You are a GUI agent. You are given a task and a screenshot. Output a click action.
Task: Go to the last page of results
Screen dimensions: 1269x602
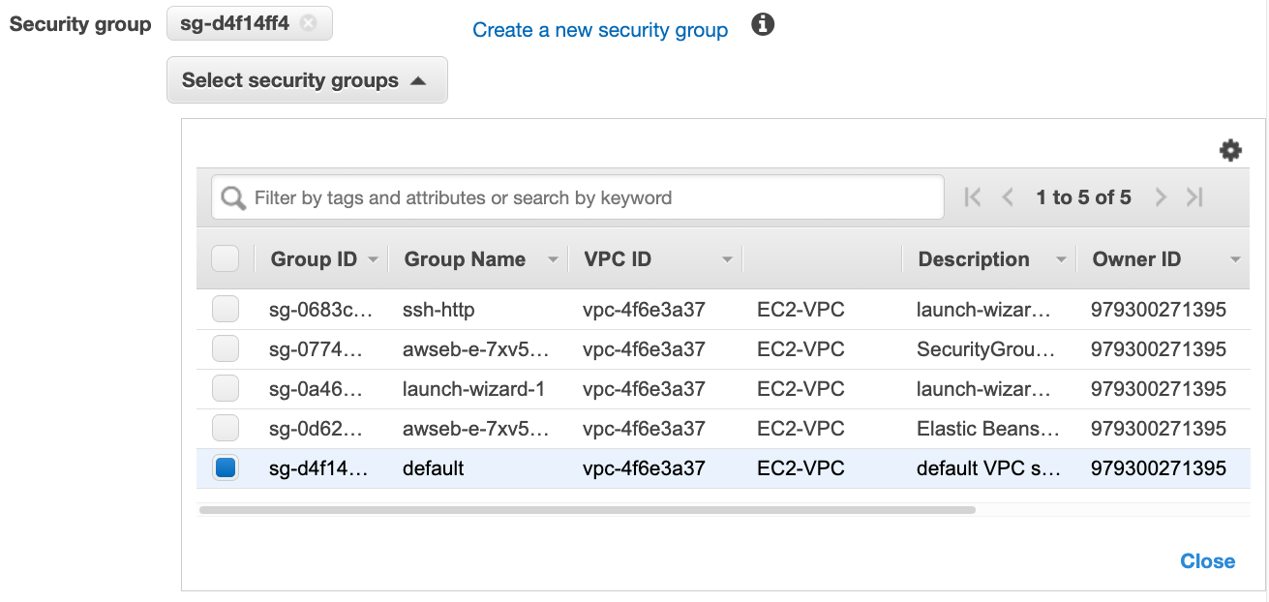[x=1194, y=196]
